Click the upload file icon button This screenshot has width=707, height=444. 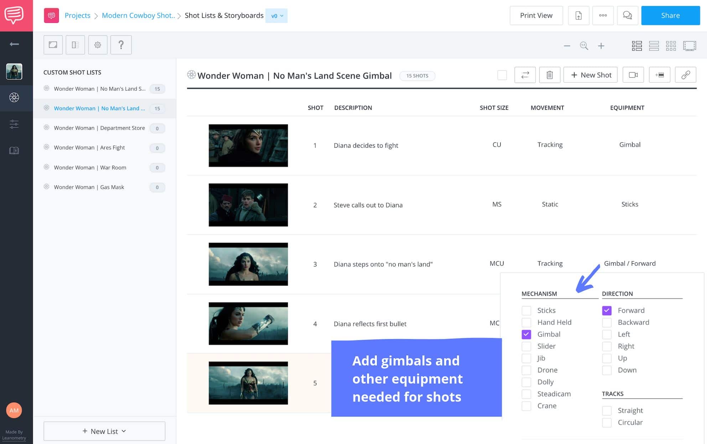coord(578,15)
